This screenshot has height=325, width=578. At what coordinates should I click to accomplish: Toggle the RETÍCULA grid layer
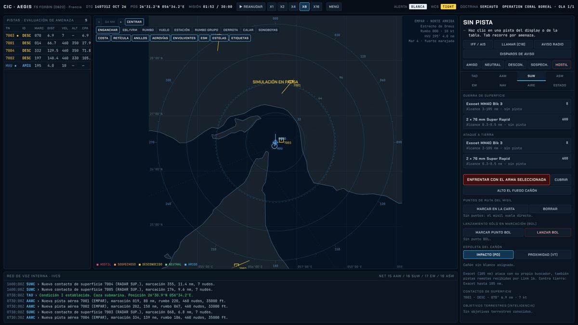121,38
